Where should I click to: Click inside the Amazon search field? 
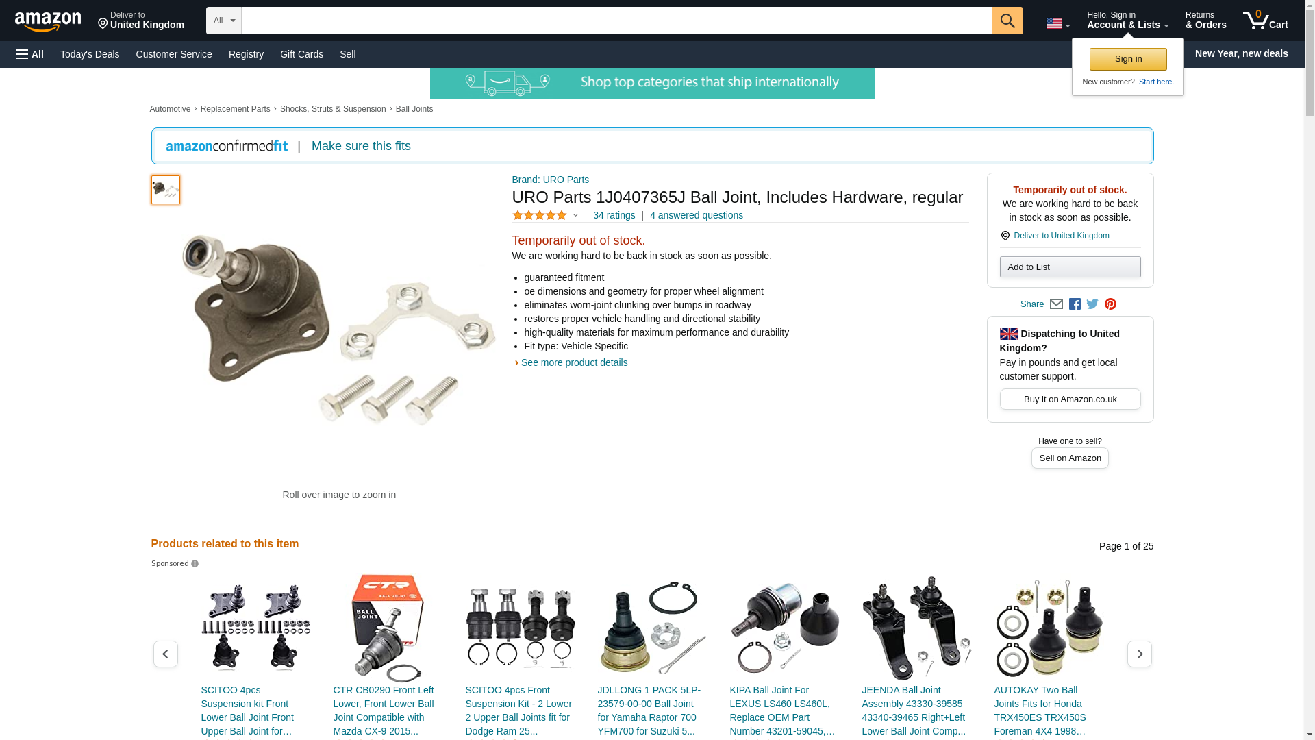(x=616, y=21)
